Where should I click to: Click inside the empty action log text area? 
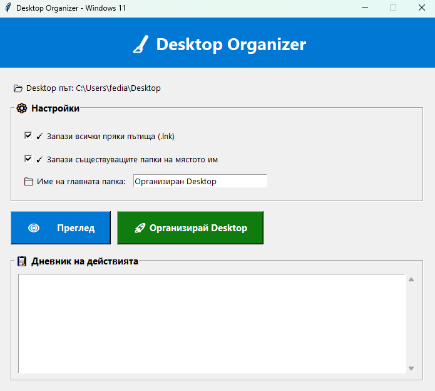coord(212,323)
